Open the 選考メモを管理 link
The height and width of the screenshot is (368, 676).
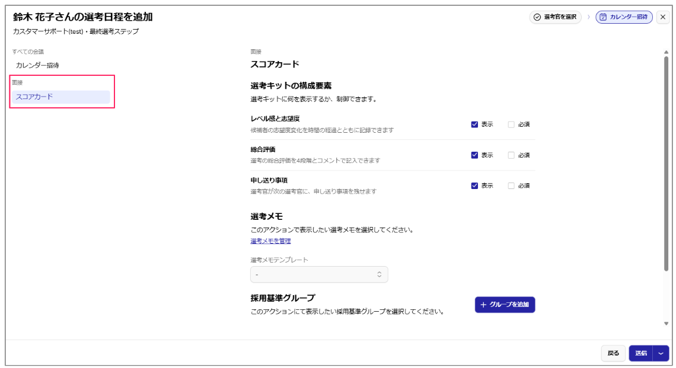pos(270,241)
